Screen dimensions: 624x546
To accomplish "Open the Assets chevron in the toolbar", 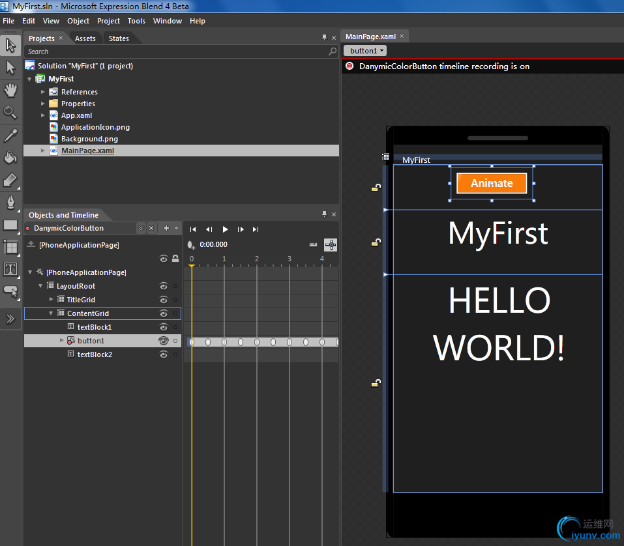I will tap(10, 319).
